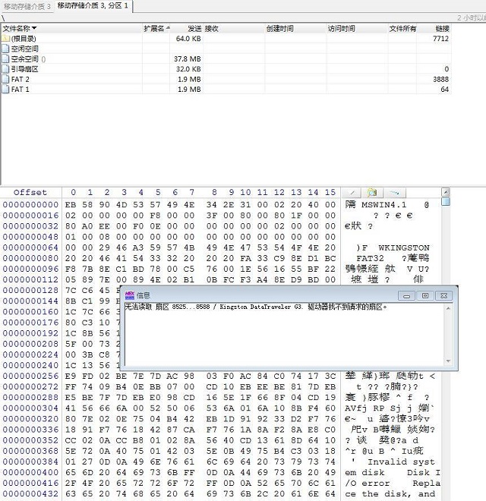Image resolution: width=486 pixels, height=501 pixels.
Task: Select the 引导扇区 file icon
Action: (5, 69)
